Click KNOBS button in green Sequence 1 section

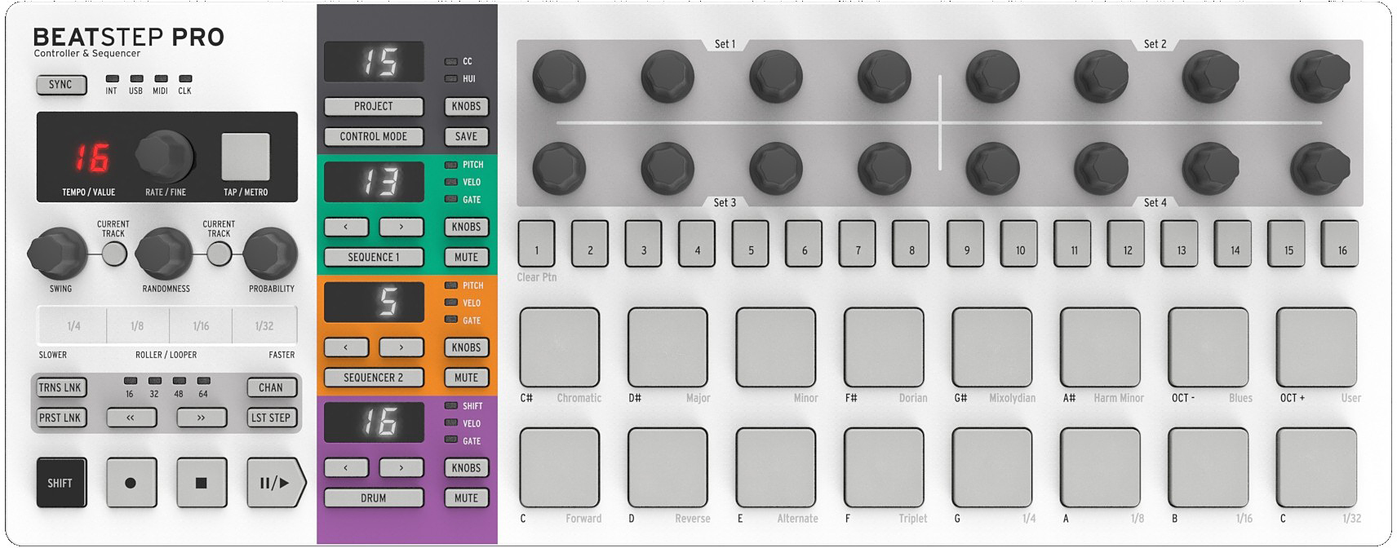(x=466, y=227)
